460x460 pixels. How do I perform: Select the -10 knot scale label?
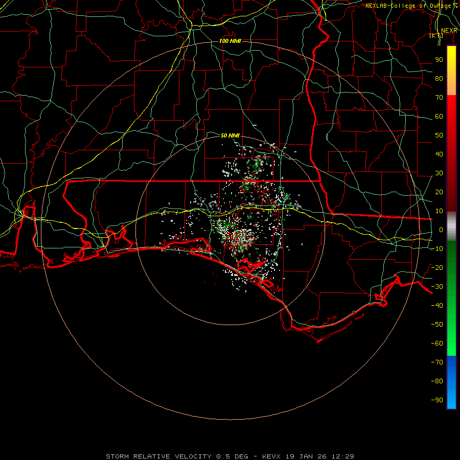(437, 249)
